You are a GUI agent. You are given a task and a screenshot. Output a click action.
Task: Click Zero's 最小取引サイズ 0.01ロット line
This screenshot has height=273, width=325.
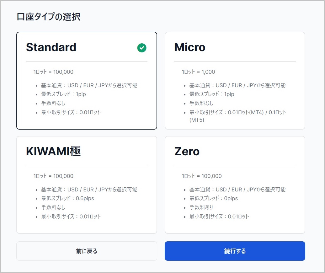coord(219,217)
